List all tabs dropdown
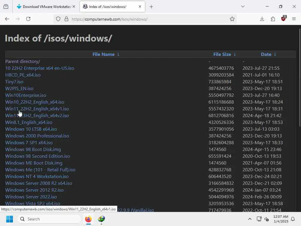 [x=243, y=6]
